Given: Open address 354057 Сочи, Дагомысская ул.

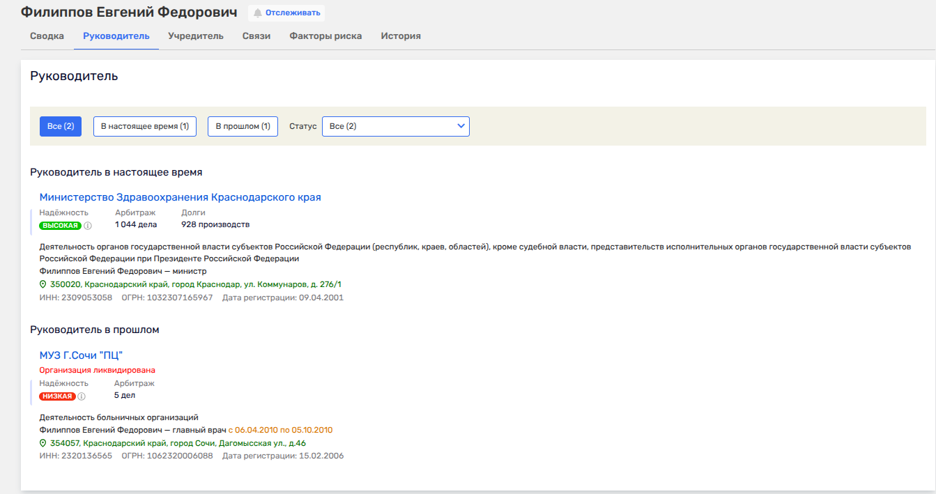Looking at the screenshot, I should [x=178, y=443].
